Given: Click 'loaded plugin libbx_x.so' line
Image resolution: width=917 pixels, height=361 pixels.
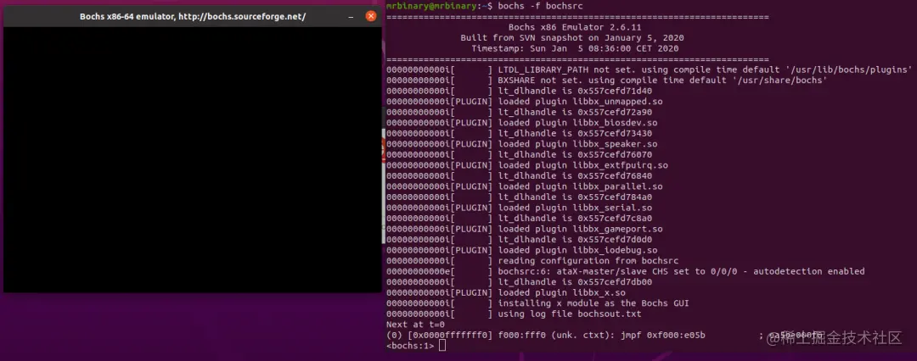Looking at the screenshot, I should tap(506, 292).
